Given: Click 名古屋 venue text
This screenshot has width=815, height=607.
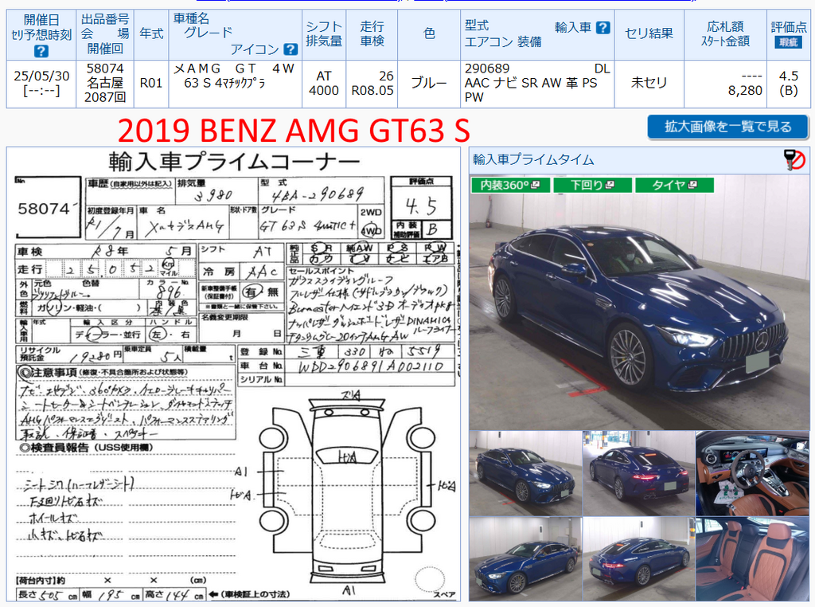Looking at the screenshot, I should tap(105, 83).
